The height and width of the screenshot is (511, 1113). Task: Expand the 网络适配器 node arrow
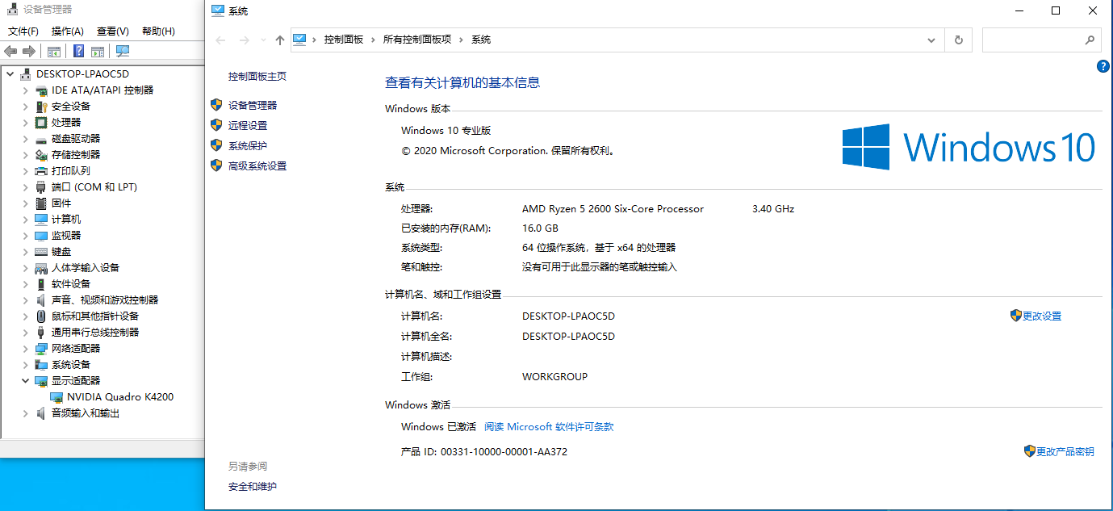(x=25, y=348)
